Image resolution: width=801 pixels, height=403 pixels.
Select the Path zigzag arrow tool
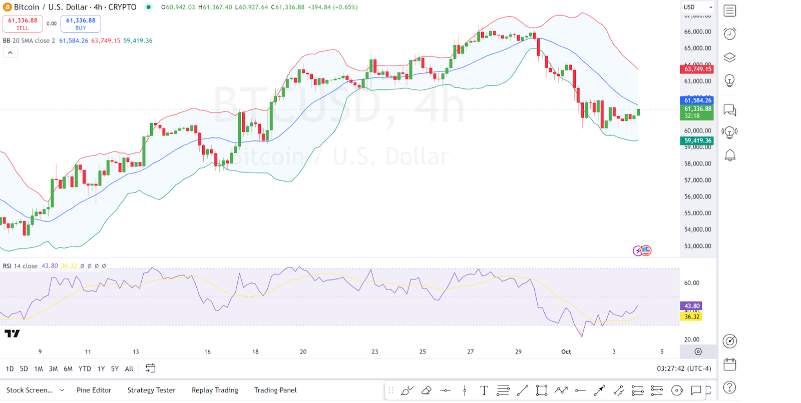(561, 390)
